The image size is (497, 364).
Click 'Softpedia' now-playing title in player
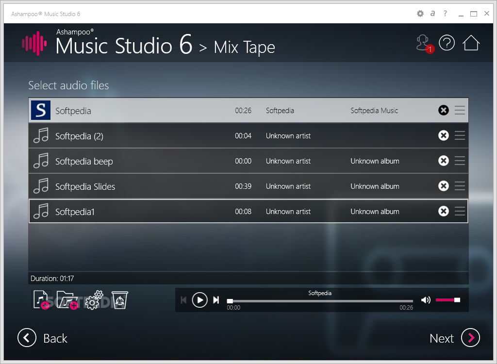(320, 293)
